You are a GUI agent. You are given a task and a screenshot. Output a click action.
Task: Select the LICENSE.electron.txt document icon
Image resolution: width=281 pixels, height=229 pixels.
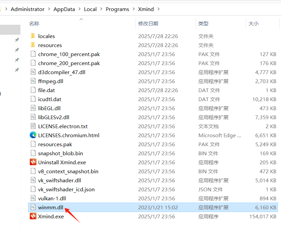[x=33, y=126]
